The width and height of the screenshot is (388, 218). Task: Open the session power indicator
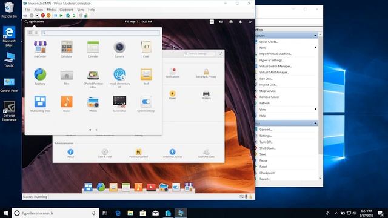pyautogui.click(x=250, y=22)
